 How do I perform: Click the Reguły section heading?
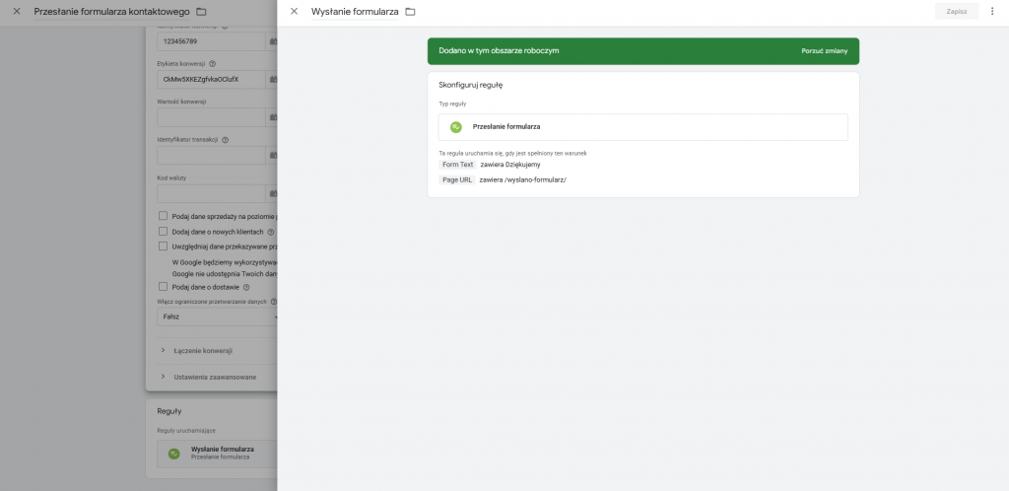pyautogui.click(x=169, y=411)
